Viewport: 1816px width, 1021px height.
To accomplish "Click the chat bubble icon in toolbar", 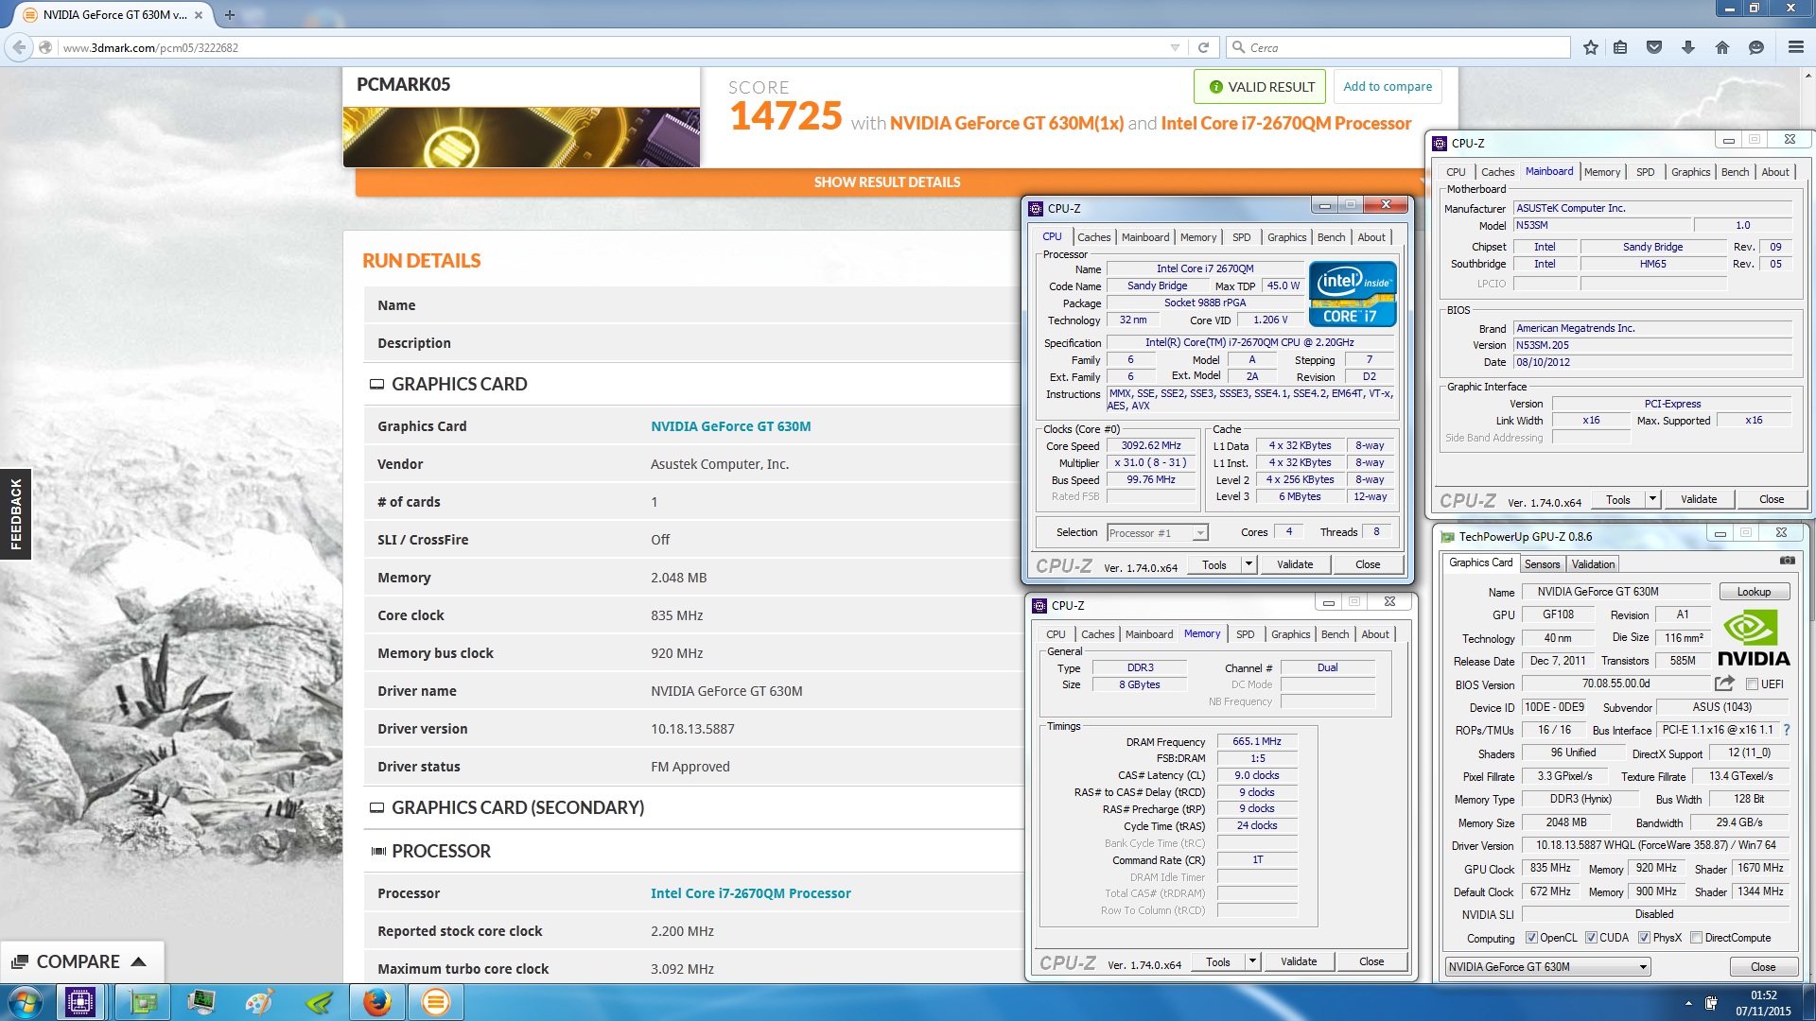I will (1756, 47).
